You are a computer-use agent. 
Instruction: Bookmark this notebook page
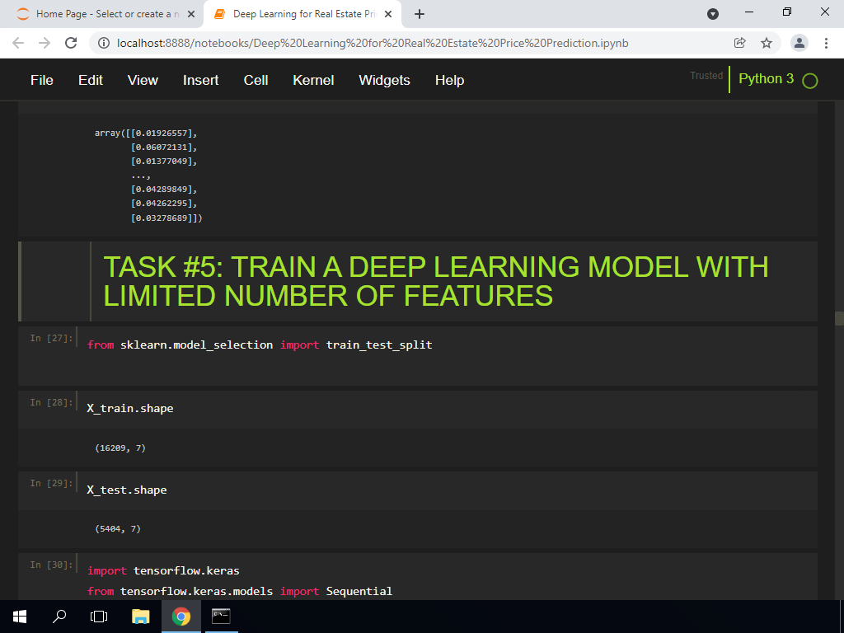tap(767, 43)
